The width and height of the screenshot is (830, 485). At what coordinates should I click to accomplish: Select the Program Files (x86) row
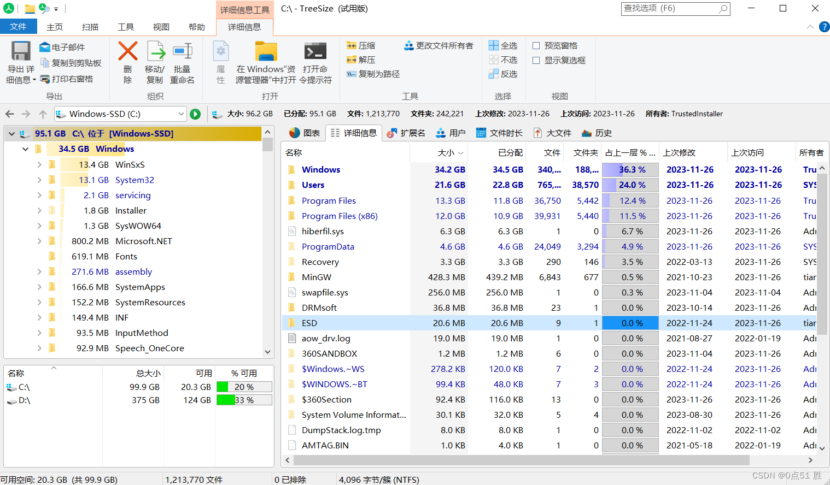click(x=549, y=216)
